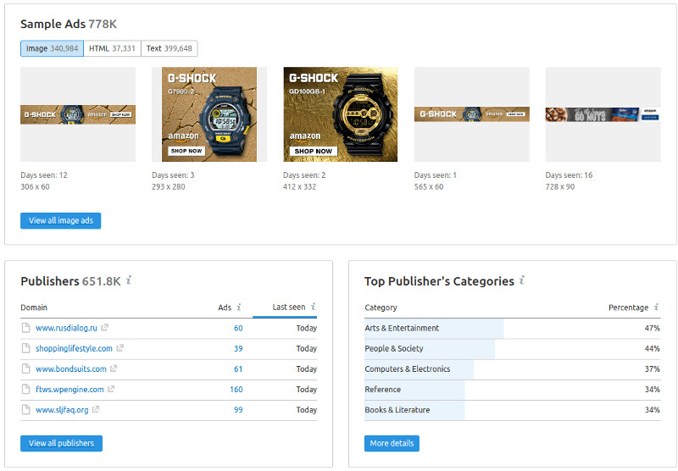The height and width of the screenshot is (471, 678).
Task: Click the Category column header
Action: 381,308
